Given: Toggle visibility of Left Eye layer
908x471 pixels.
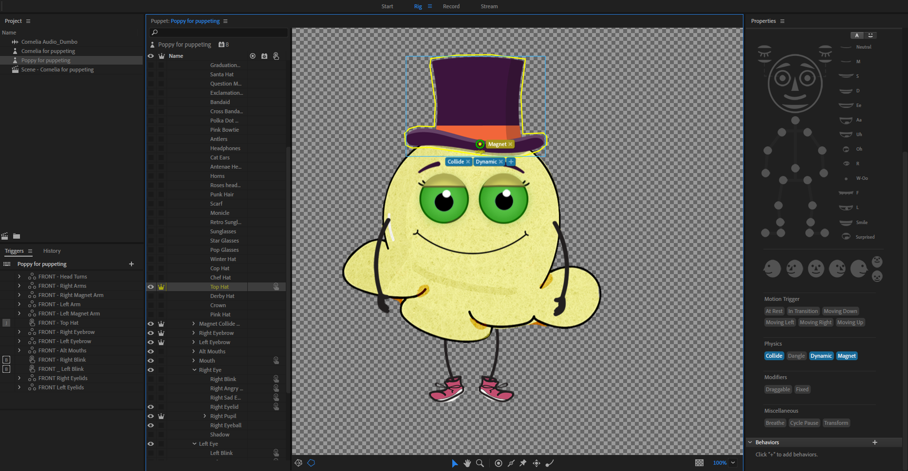Looking at the screenshot, I should [151, 444].
